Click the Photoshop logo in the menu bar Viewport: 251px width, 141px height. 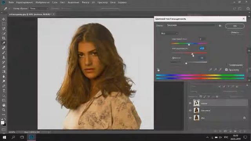(x=3, y=2)
